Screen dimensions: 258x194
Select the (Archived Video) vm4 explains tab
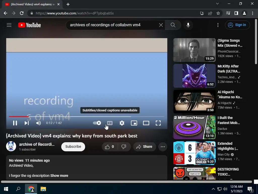pos(32,4)
